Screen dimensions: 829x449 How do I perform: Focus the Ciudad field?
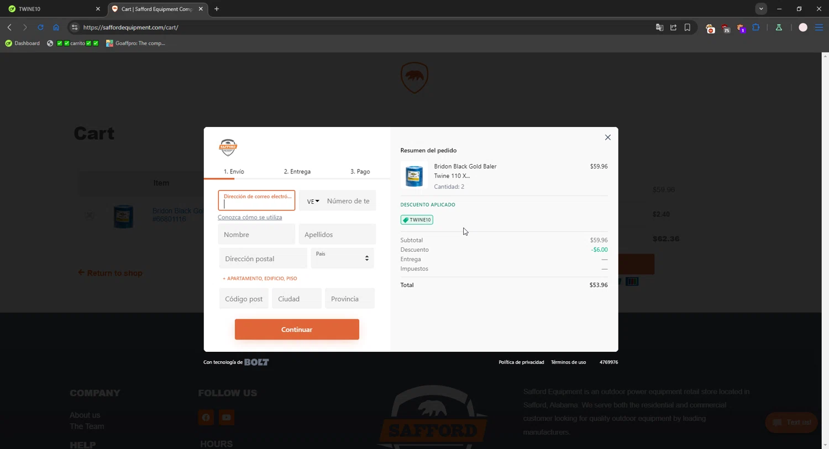(297, 299)
